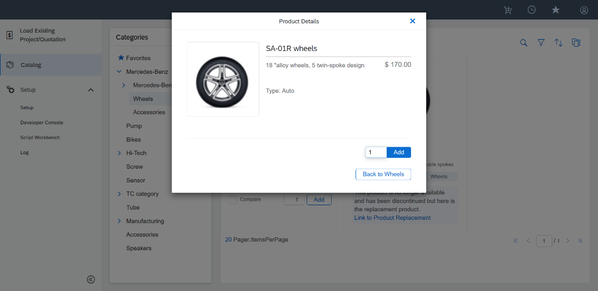Click the Type: Auto text

point(280,91)
